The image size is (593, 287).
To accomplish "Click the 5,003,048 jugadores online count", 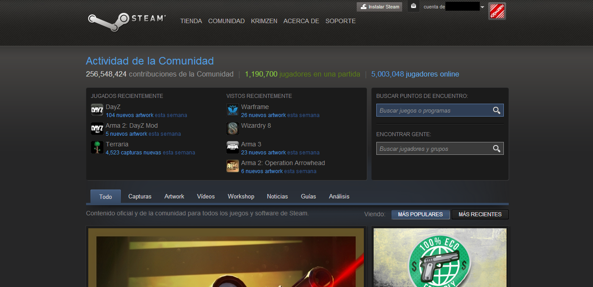I will tap(415, 74).
